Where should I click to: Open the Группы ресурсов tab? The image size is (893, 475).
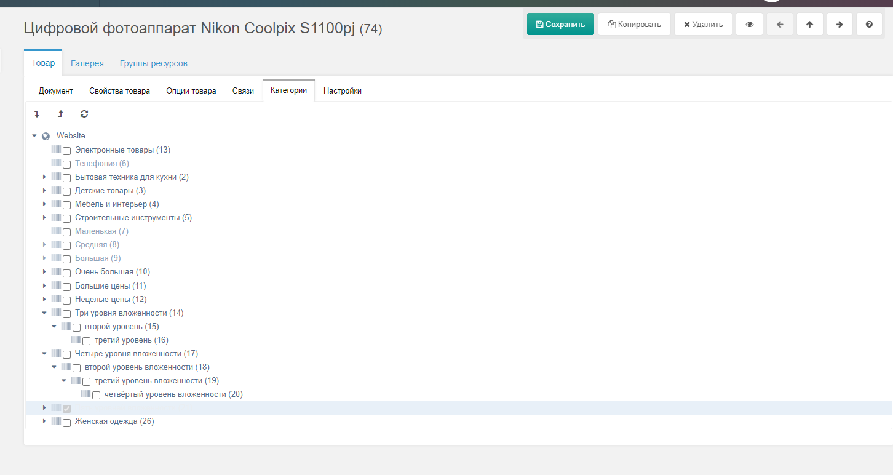(154, 63)
